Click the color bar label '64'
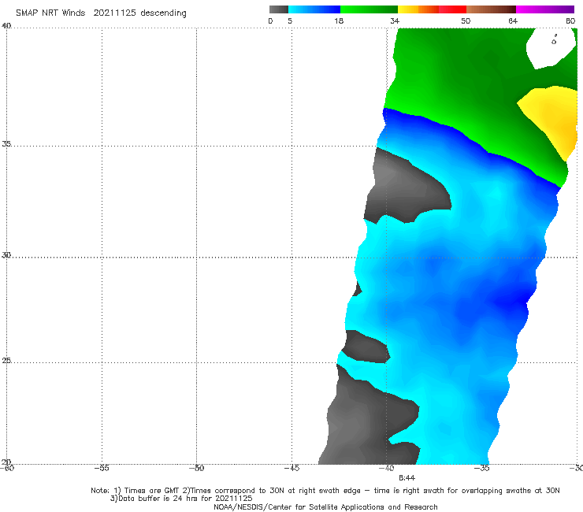 513,20
